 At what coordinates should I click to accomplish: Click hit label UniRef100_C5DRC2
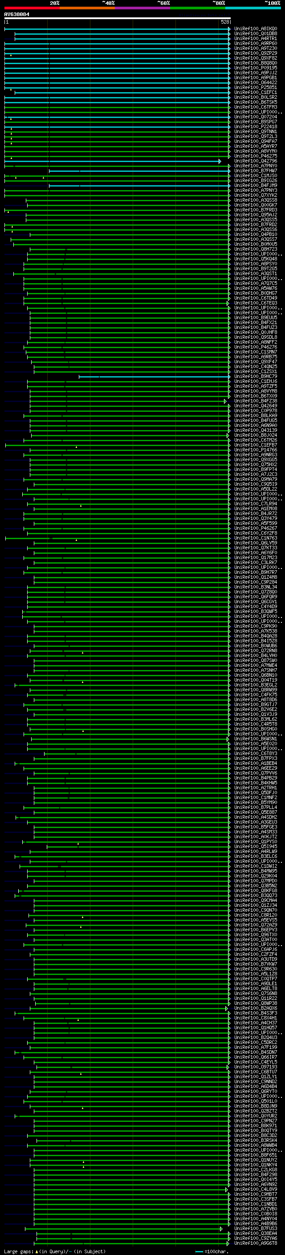coord(255,1043)
